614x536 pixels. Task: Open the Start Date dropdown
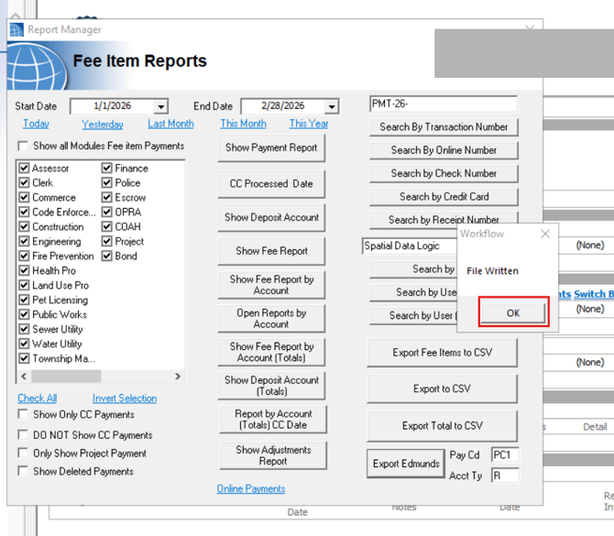161,107
